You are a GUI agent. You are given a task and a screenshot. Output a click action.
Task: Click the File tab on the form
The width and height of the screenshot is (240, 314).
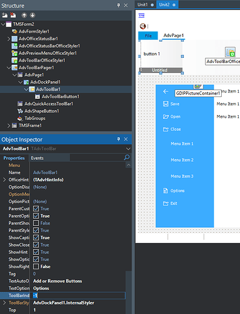(x=148, y=36)
